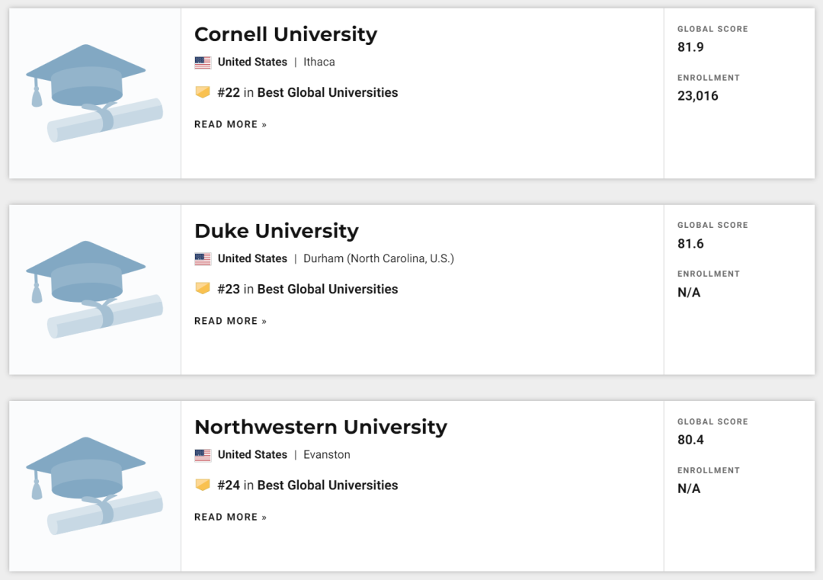Click the ranking badge icon next to #22
The width and height of the screenshot is (823, 580).
(x=203, y=92)
